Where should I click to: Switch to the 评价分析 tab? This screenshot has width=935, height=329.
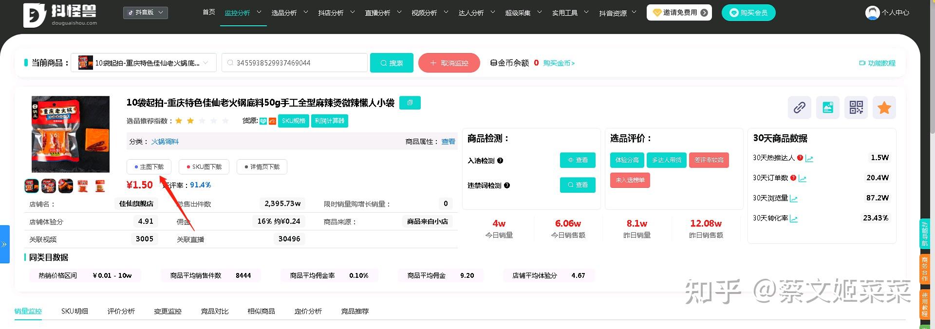pos(121,311)
